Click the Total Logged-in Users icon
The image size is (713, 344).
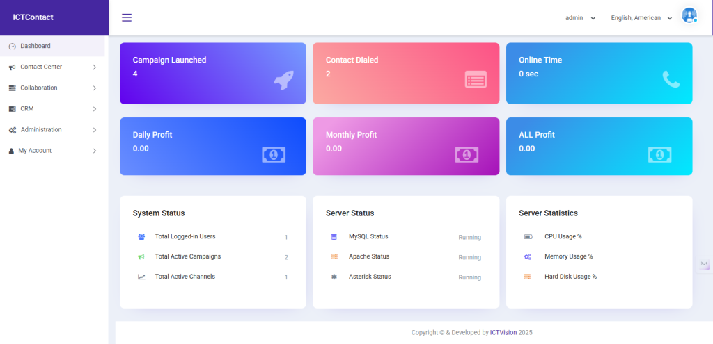point(141,237)
